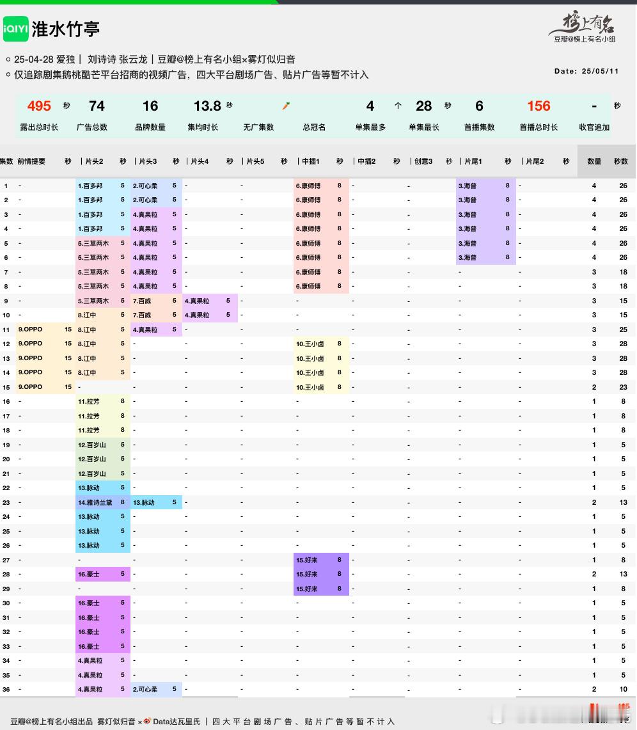Select 15.好来 cell in episode 27

(x=322, y=560)
